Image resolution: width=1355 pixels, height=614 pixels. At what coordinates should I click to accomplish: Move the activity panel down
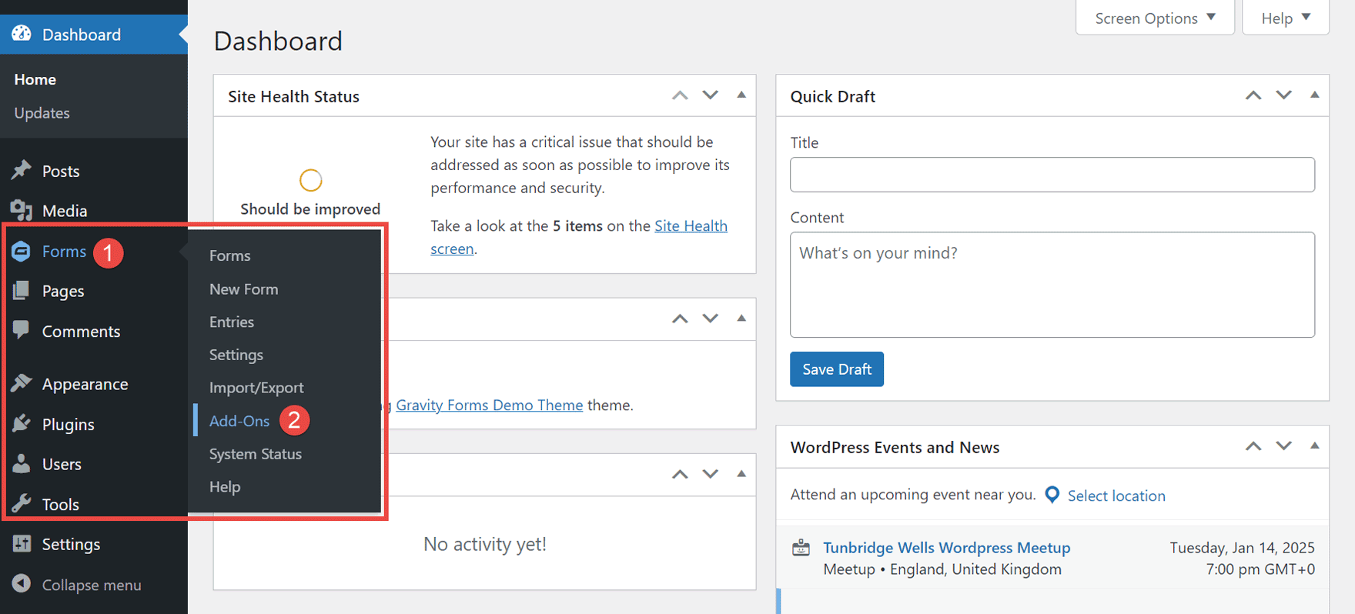tap(711, 474)
